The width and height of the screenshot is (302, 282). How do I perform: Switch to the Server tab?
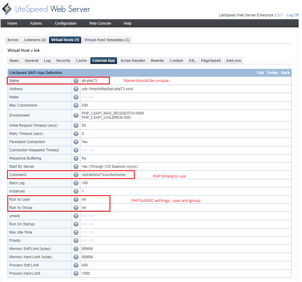tap(13, 40)
